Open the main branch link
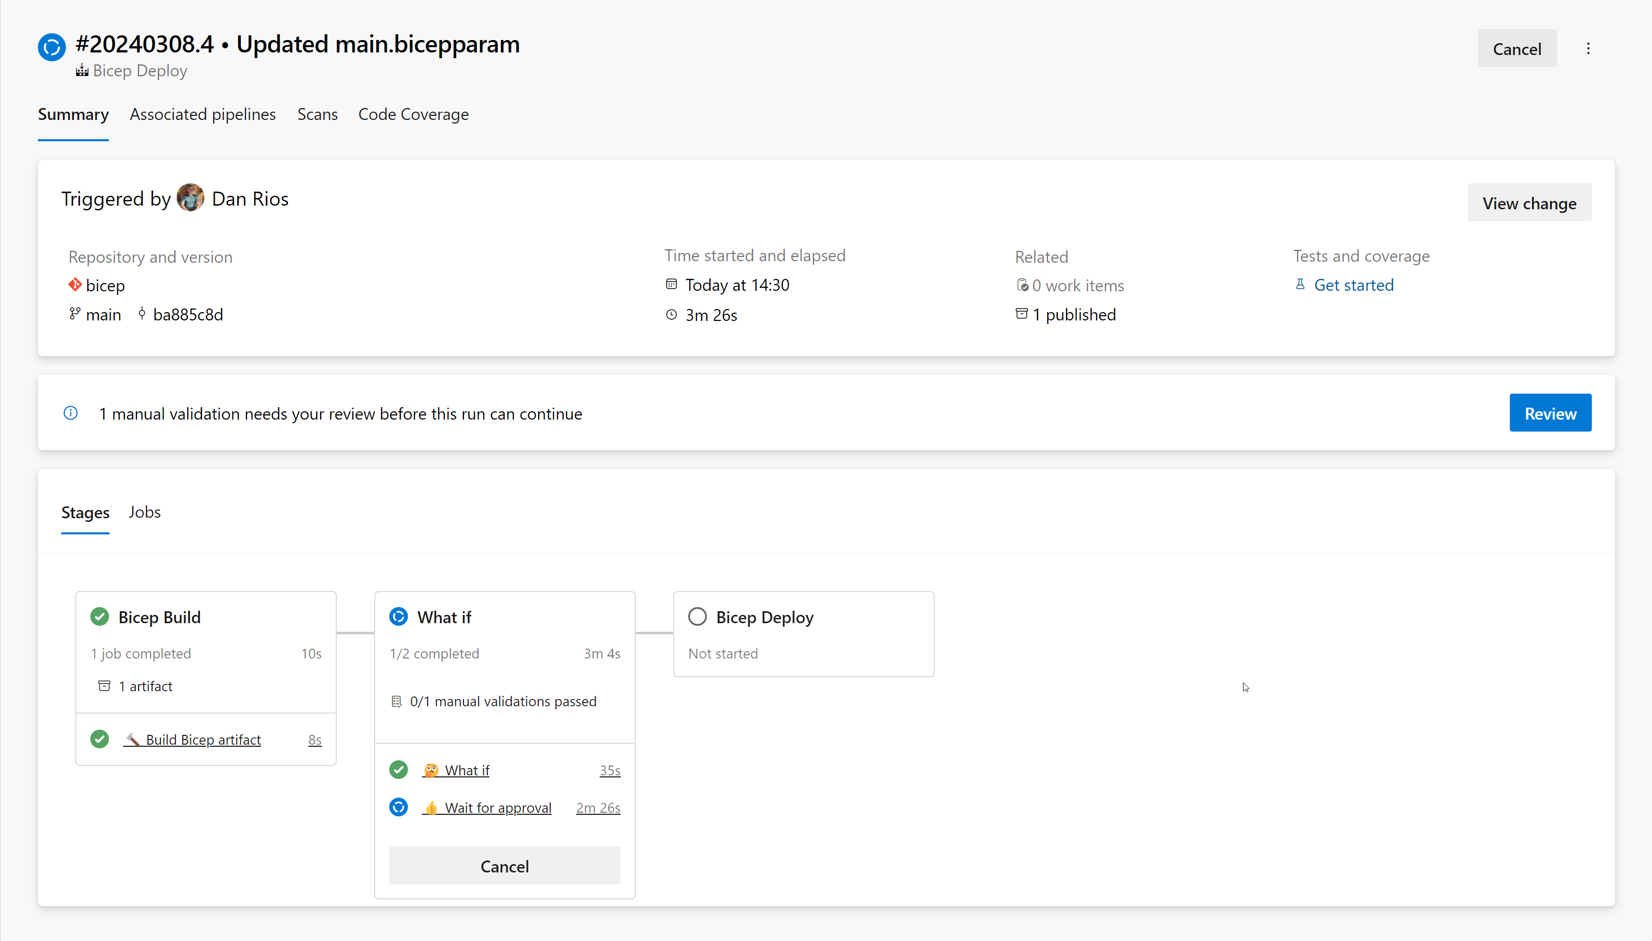This screenshot has height=941, width=1652. point(103,315)
